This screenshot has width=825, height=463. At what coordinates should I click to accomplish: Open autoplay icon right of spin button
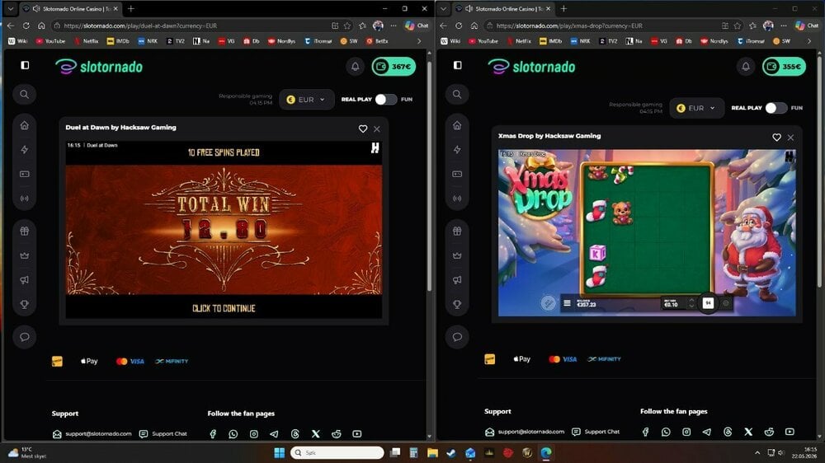pyautogui.click(x=726, y=302)
